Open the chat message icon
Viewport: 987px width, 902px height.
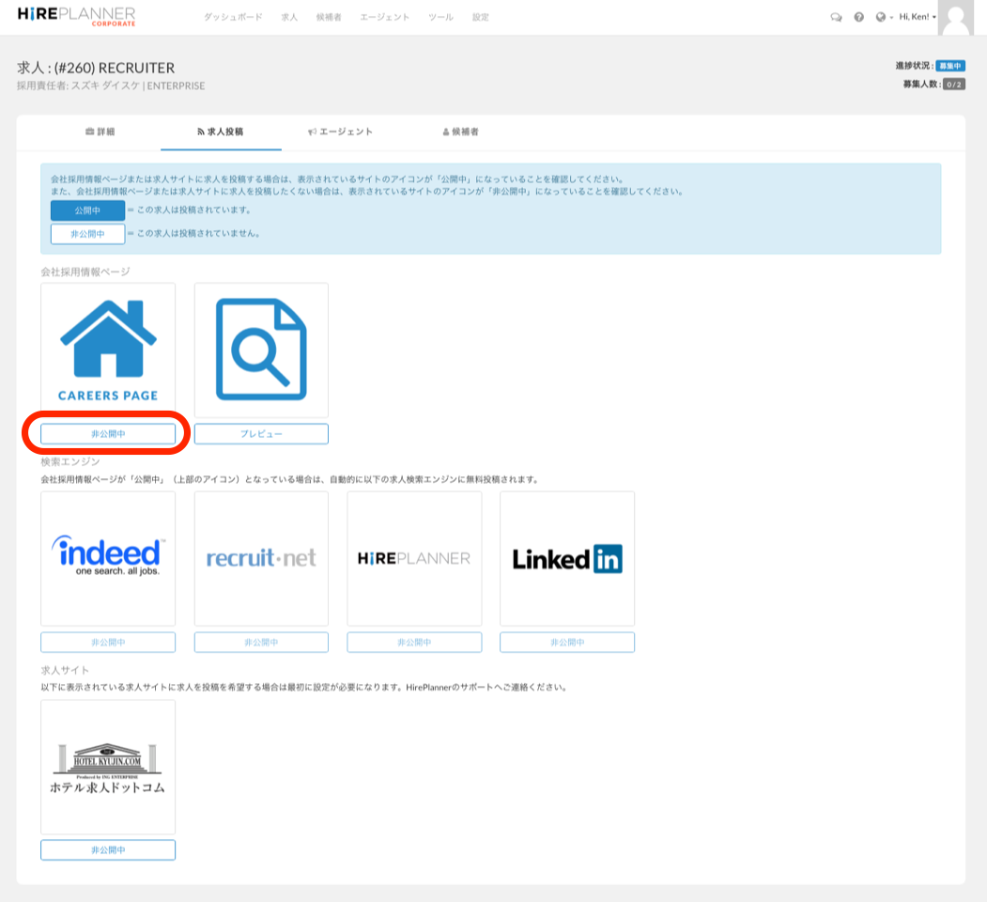(x=836, y=16)
